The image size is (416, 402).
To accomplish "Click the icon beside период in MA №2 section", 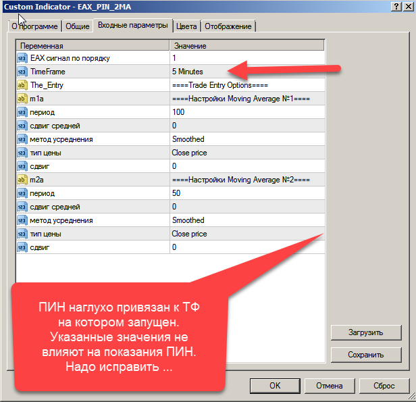I will (x=22, y=193).
